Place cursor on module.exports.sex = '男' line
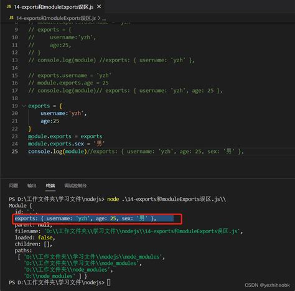This screenshot has height=291, width=295. point(67,144)
